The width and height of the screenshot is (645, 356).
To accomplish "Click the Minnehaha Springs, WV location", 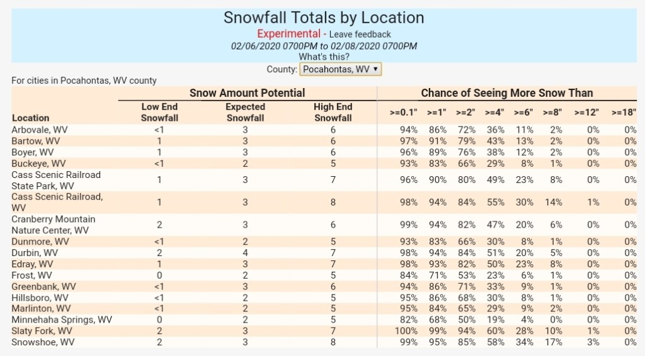I will [x=62, y=320].
